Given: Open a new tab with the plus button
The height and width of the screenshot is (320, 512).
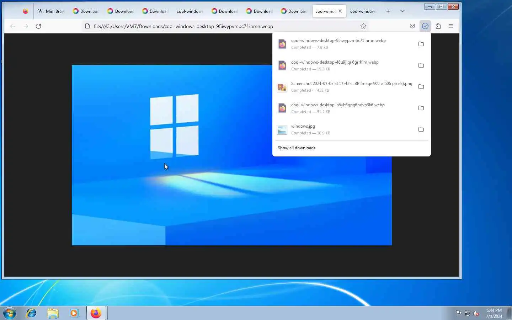Looking at the screenshot, I should (388, 11).
